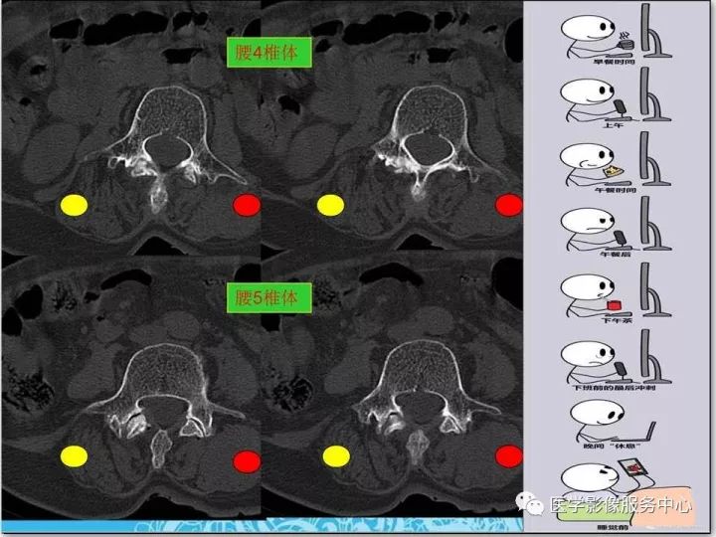
Task: Click red marker on top-left L4 scan
Action: pos(247,205)
